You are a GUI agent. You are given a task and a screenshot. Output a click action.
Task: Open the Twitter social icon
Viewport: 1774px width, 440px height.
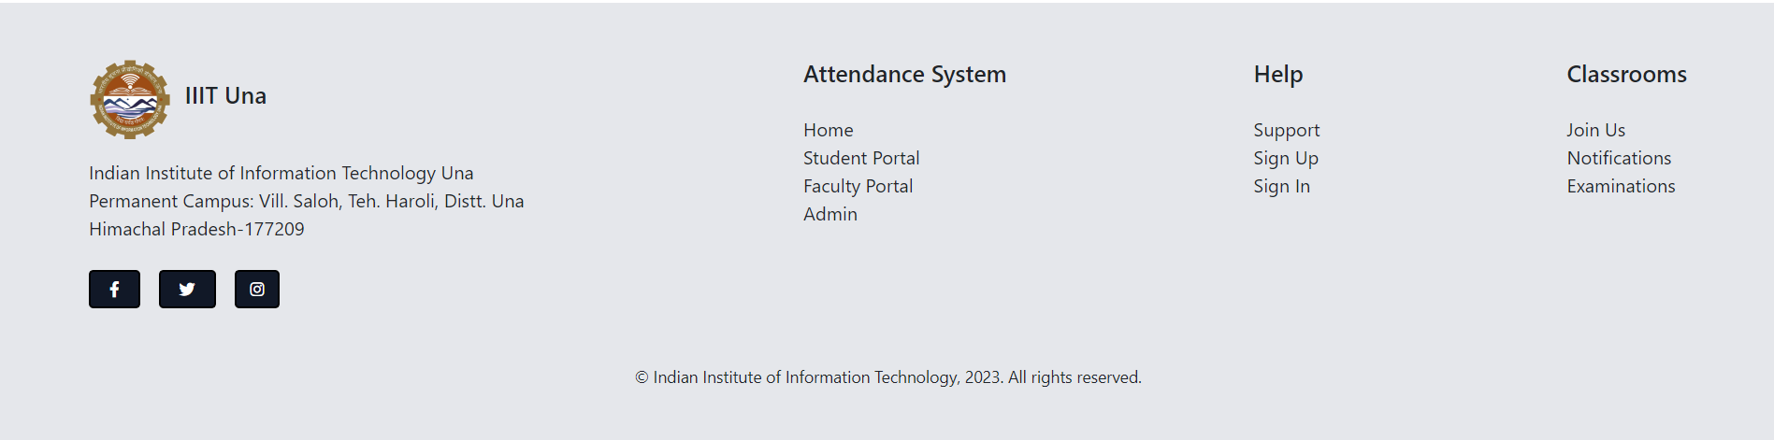coord(187,289)
